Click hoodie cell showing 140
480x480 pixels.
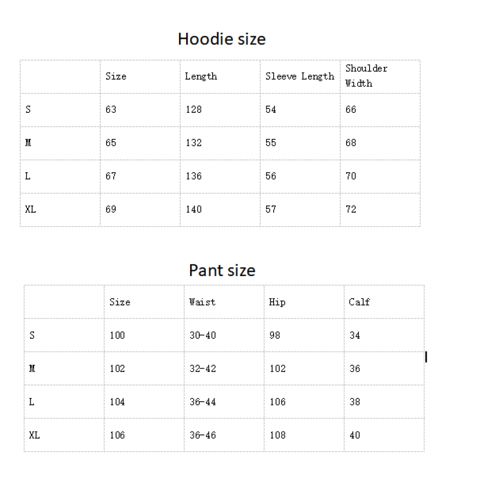point(220,210)
